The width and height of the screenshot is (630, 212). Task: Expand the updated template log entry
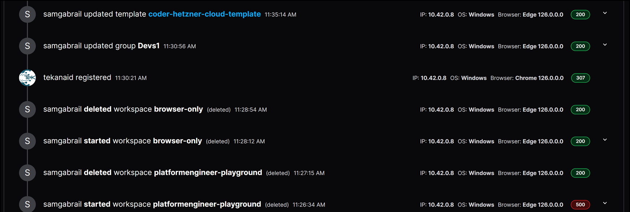(x=605, y=13)
